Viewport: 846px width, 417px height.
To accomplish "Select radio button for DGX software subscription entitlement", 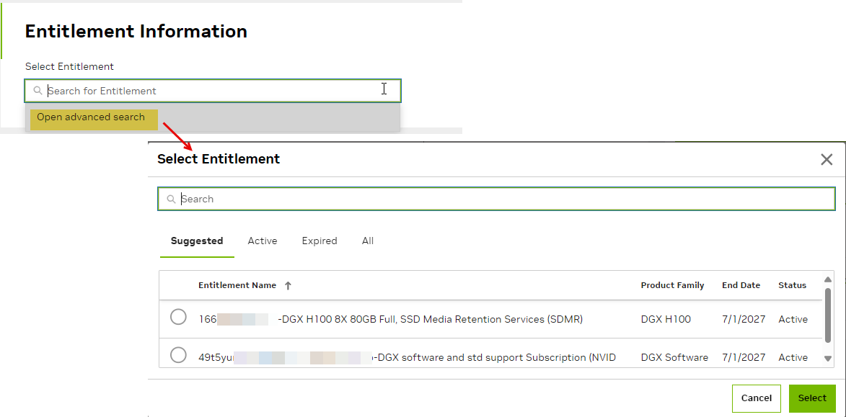I will click(179, 356).
